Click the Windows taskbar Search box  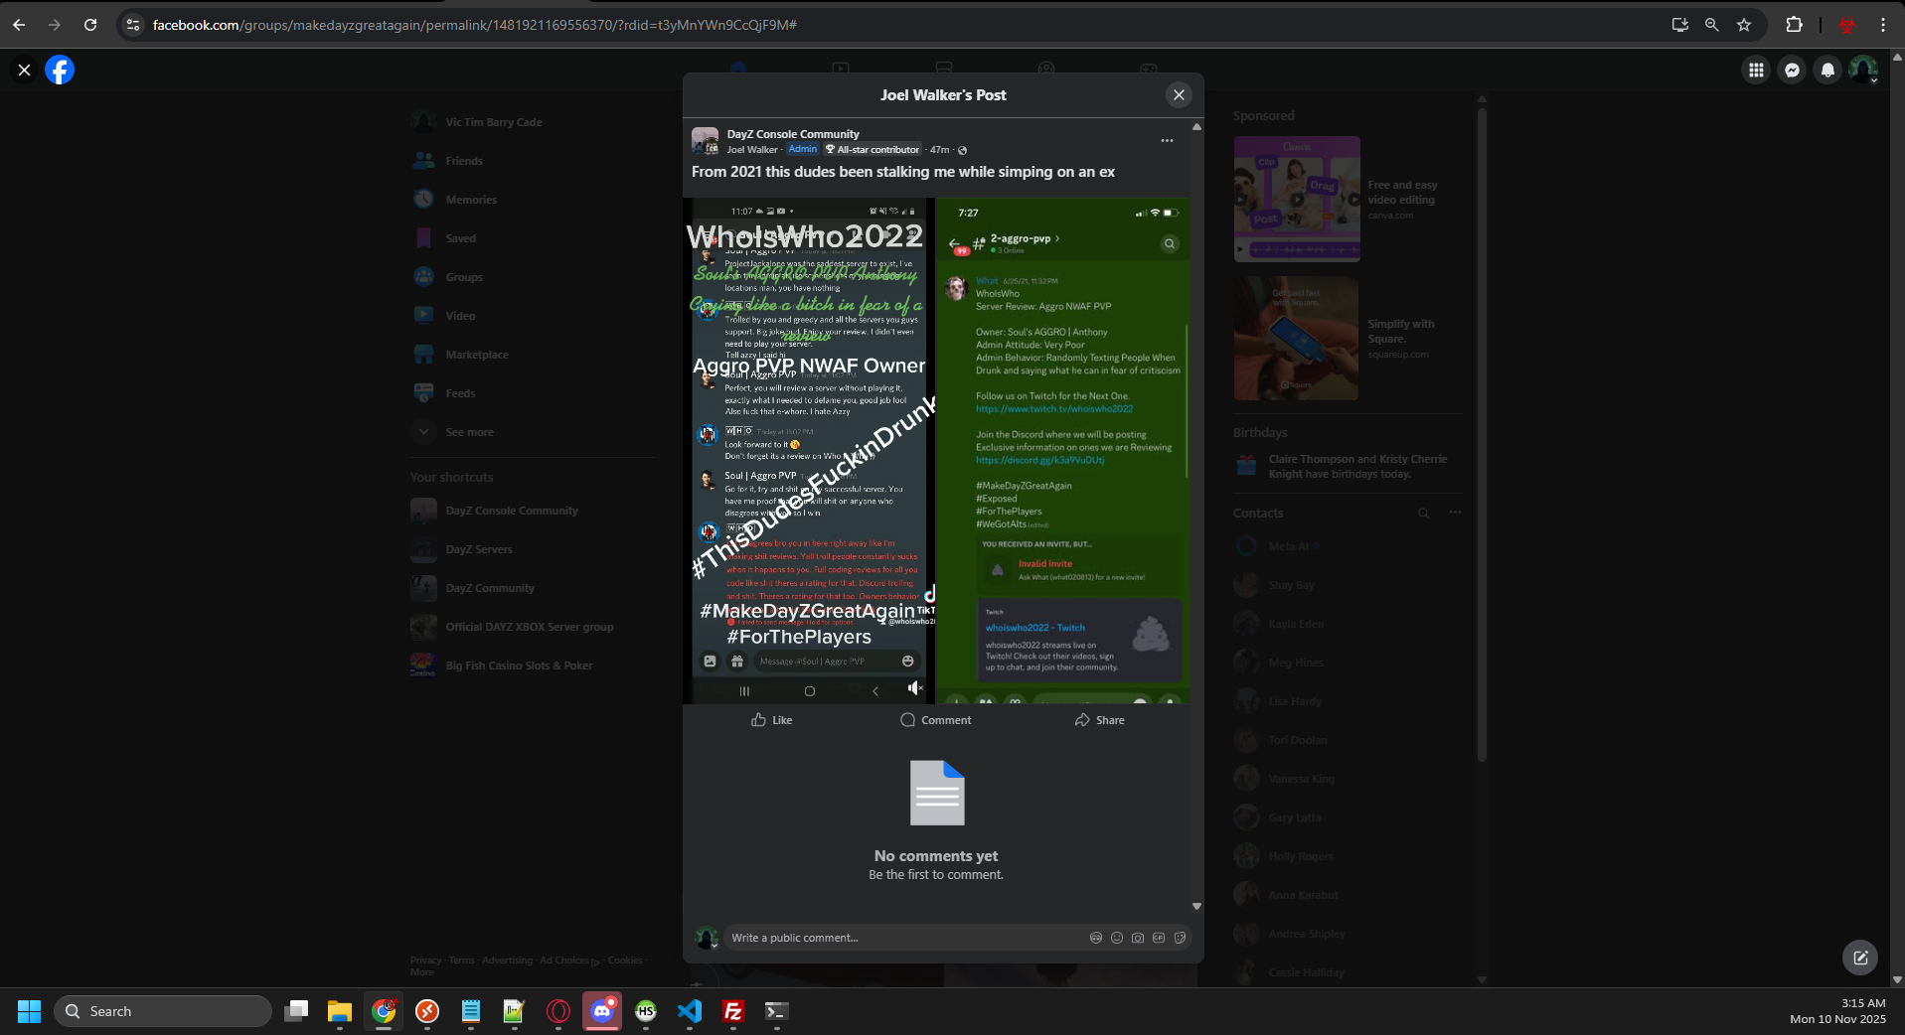coord(163,1011)
